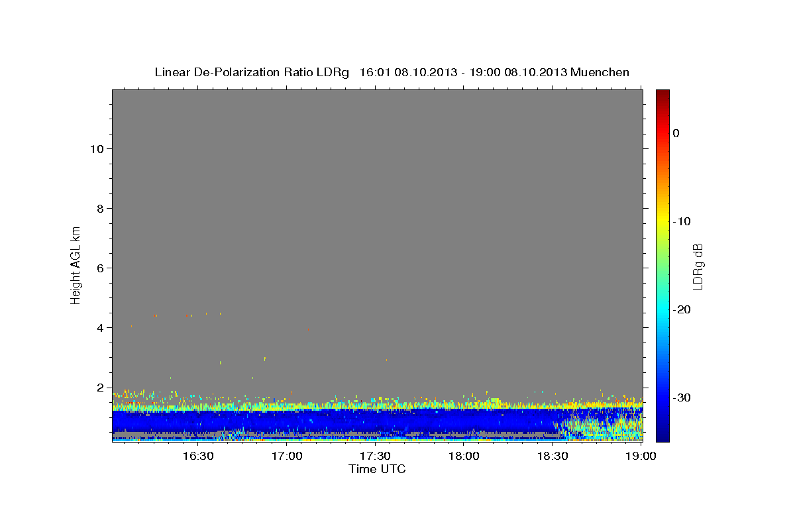
Task: Click the 'Height AGL km' y-axis label
Action: [x=76, y=265]
